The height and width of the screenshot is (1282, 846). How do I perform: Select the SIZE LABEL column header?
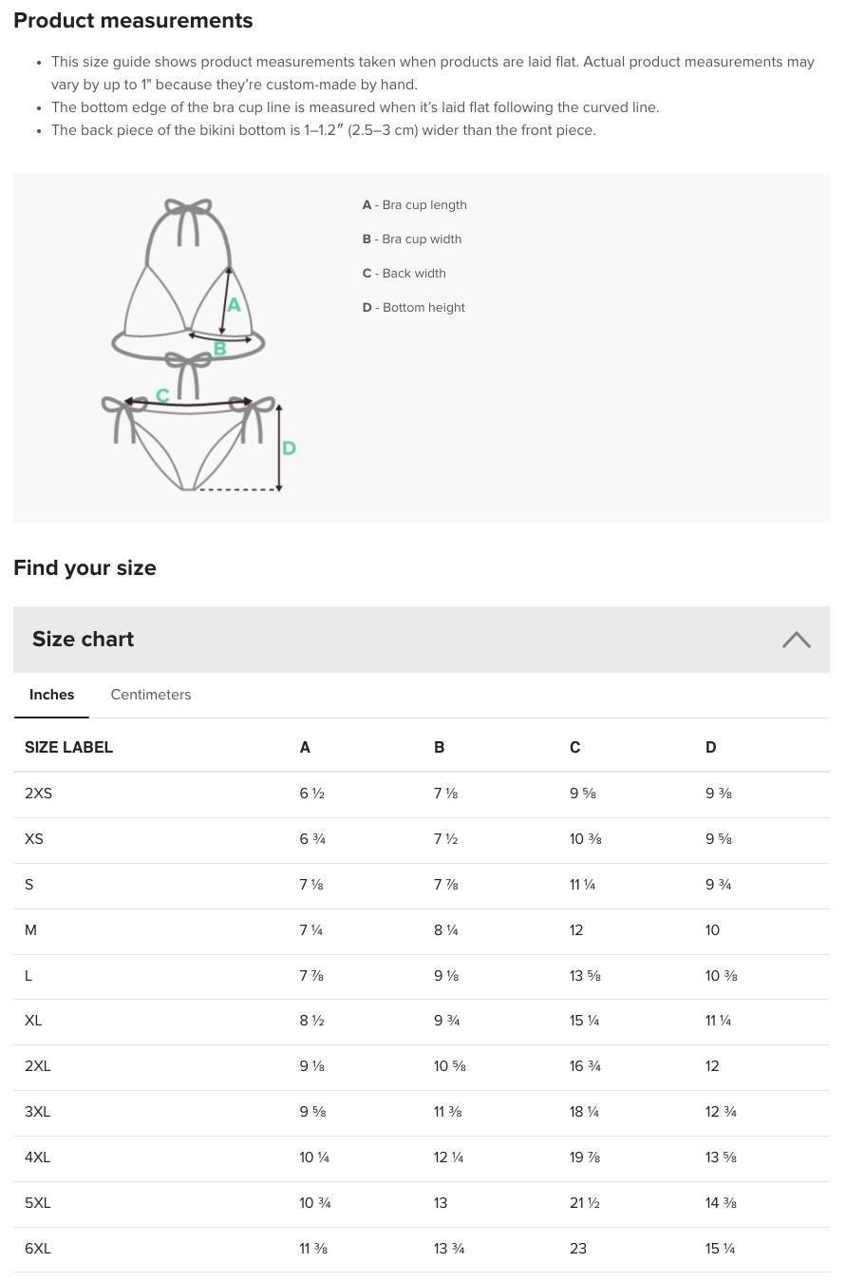[x=68, y=748]
